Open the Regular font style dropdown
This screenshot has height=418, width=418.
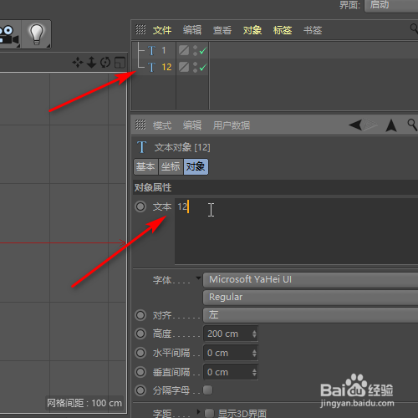click(x=310, y=297)
